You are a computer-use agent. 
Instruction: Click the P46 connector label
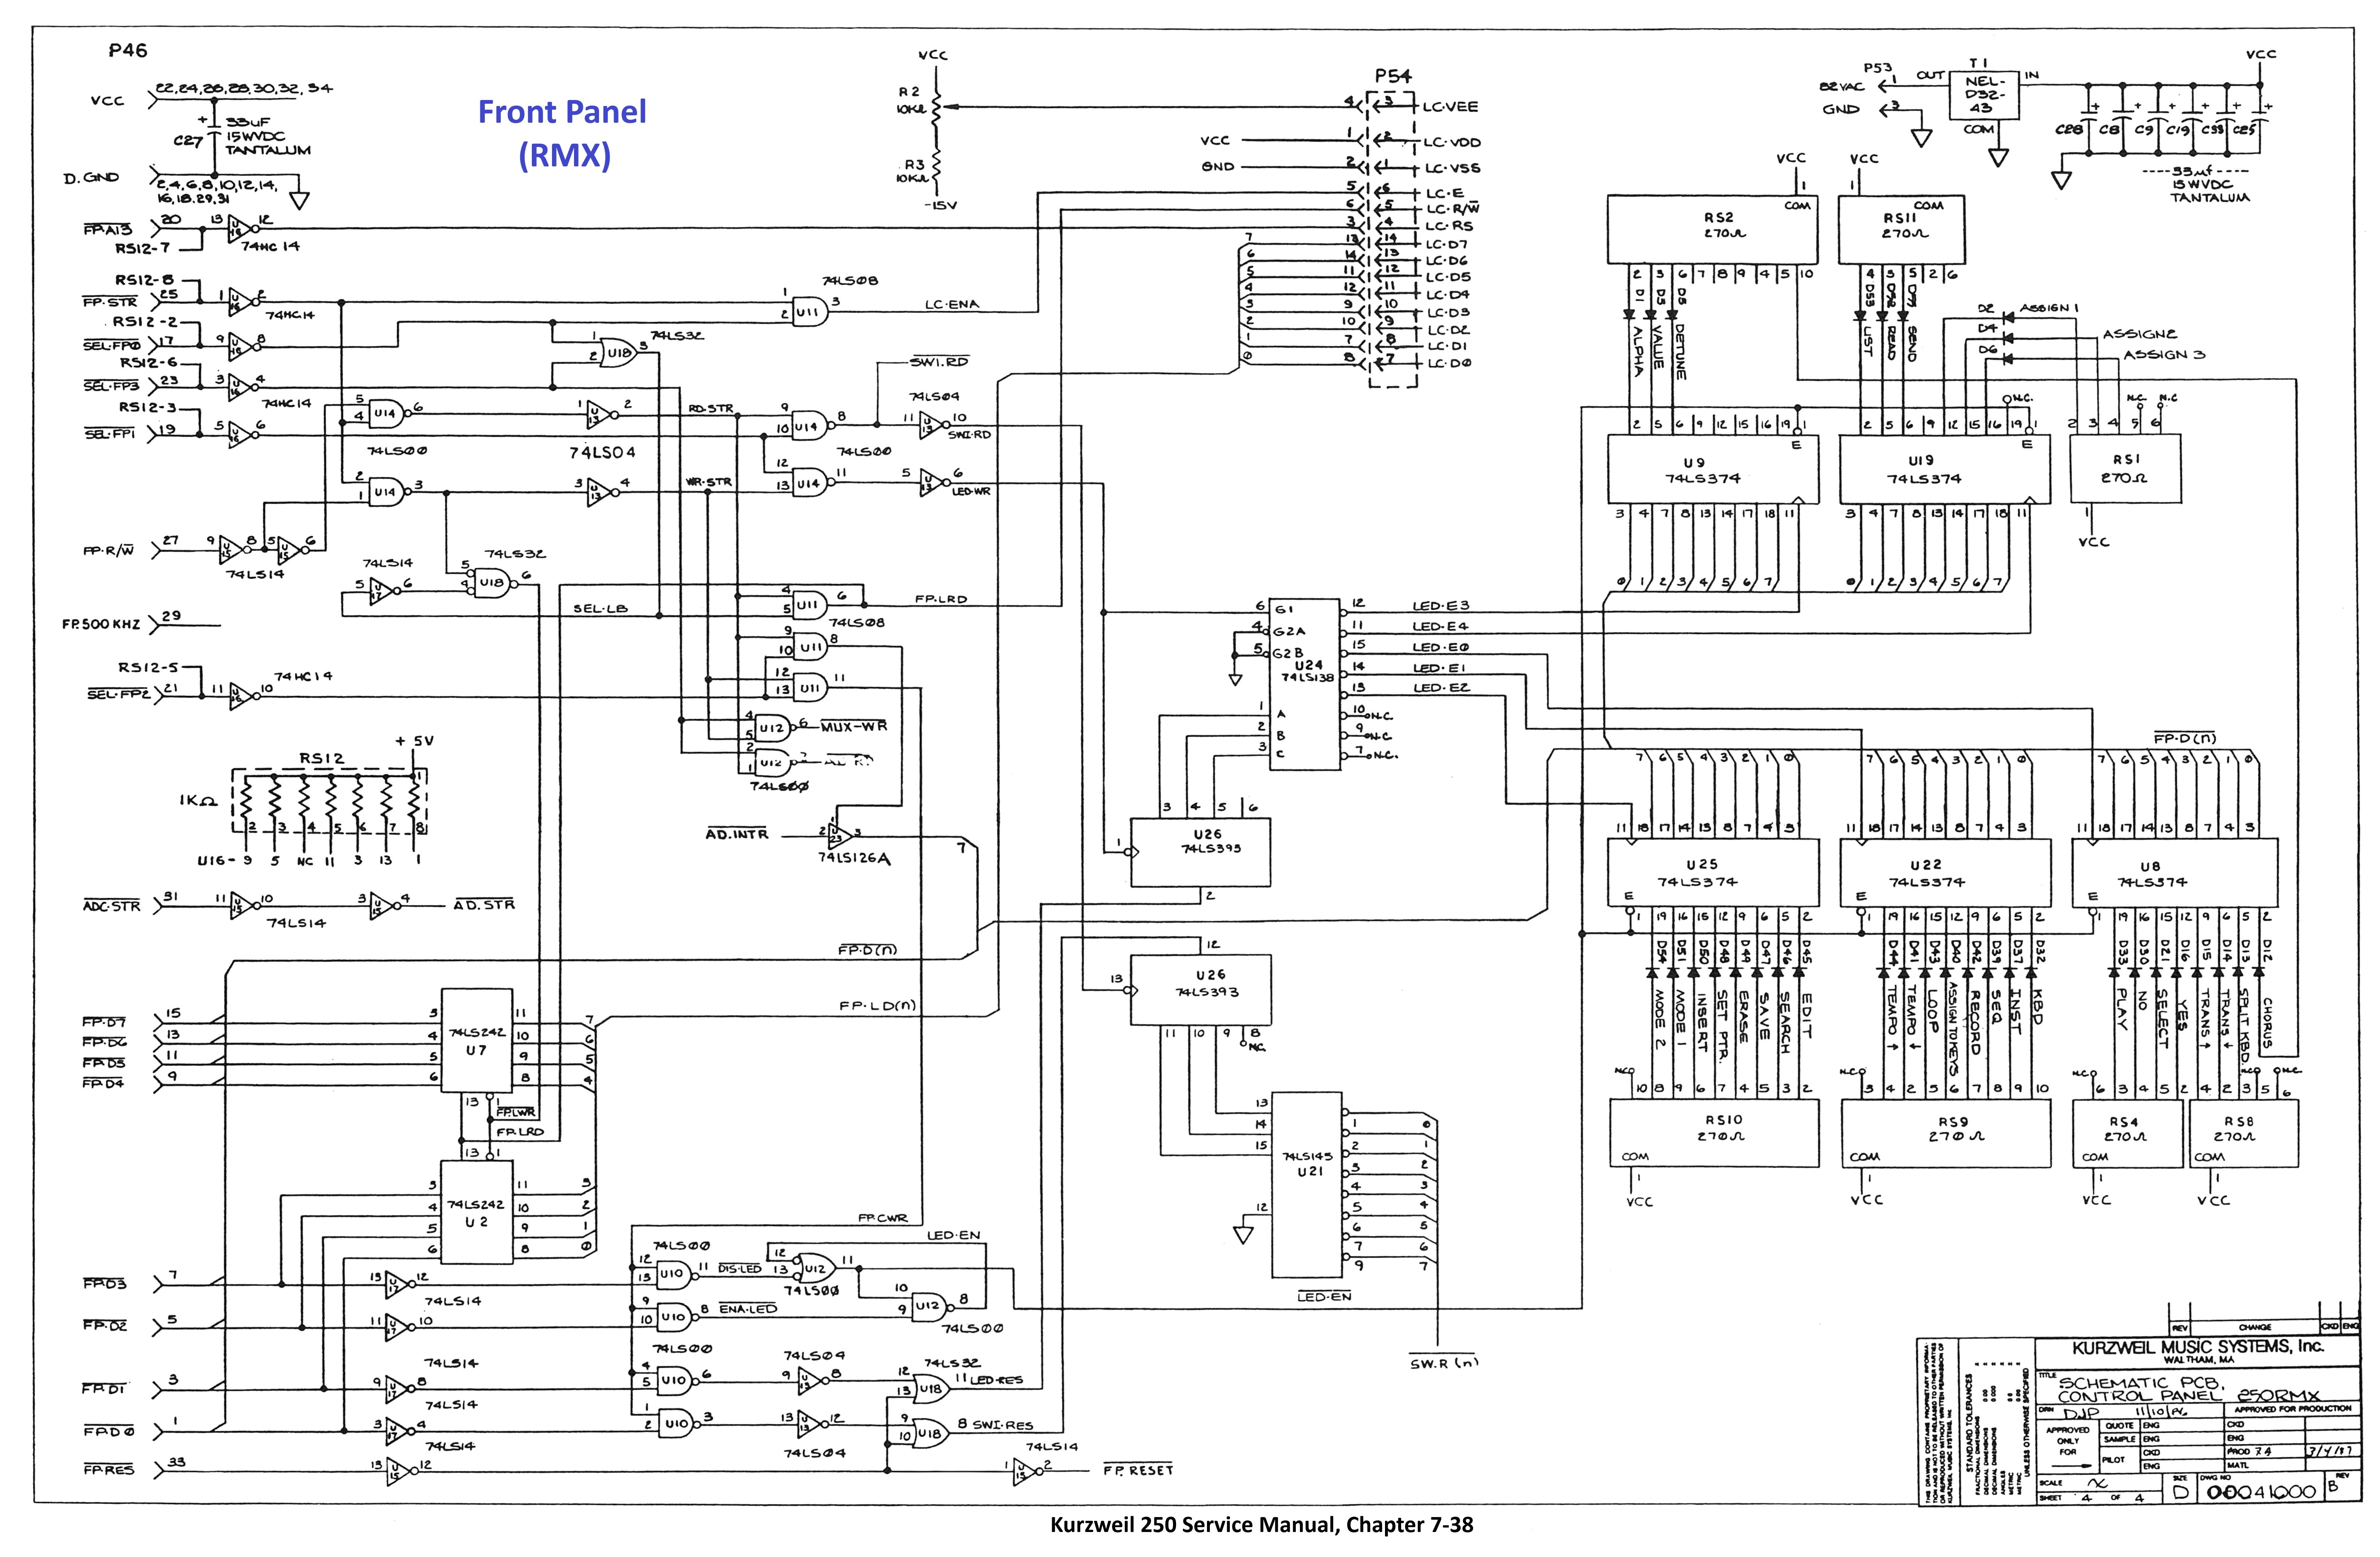point(128,50)
